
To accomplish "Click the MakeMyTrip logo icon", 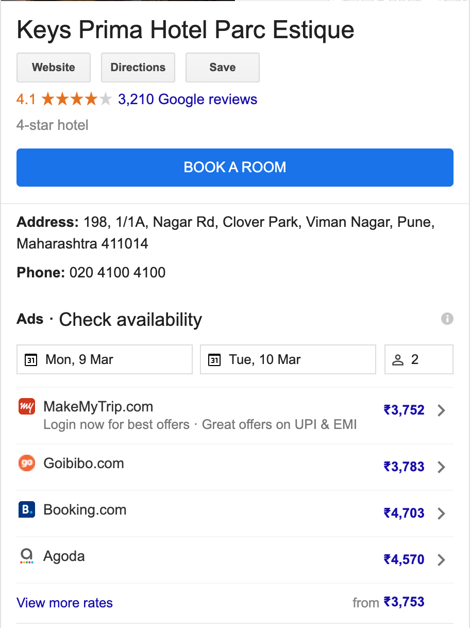I will [26, 407].
